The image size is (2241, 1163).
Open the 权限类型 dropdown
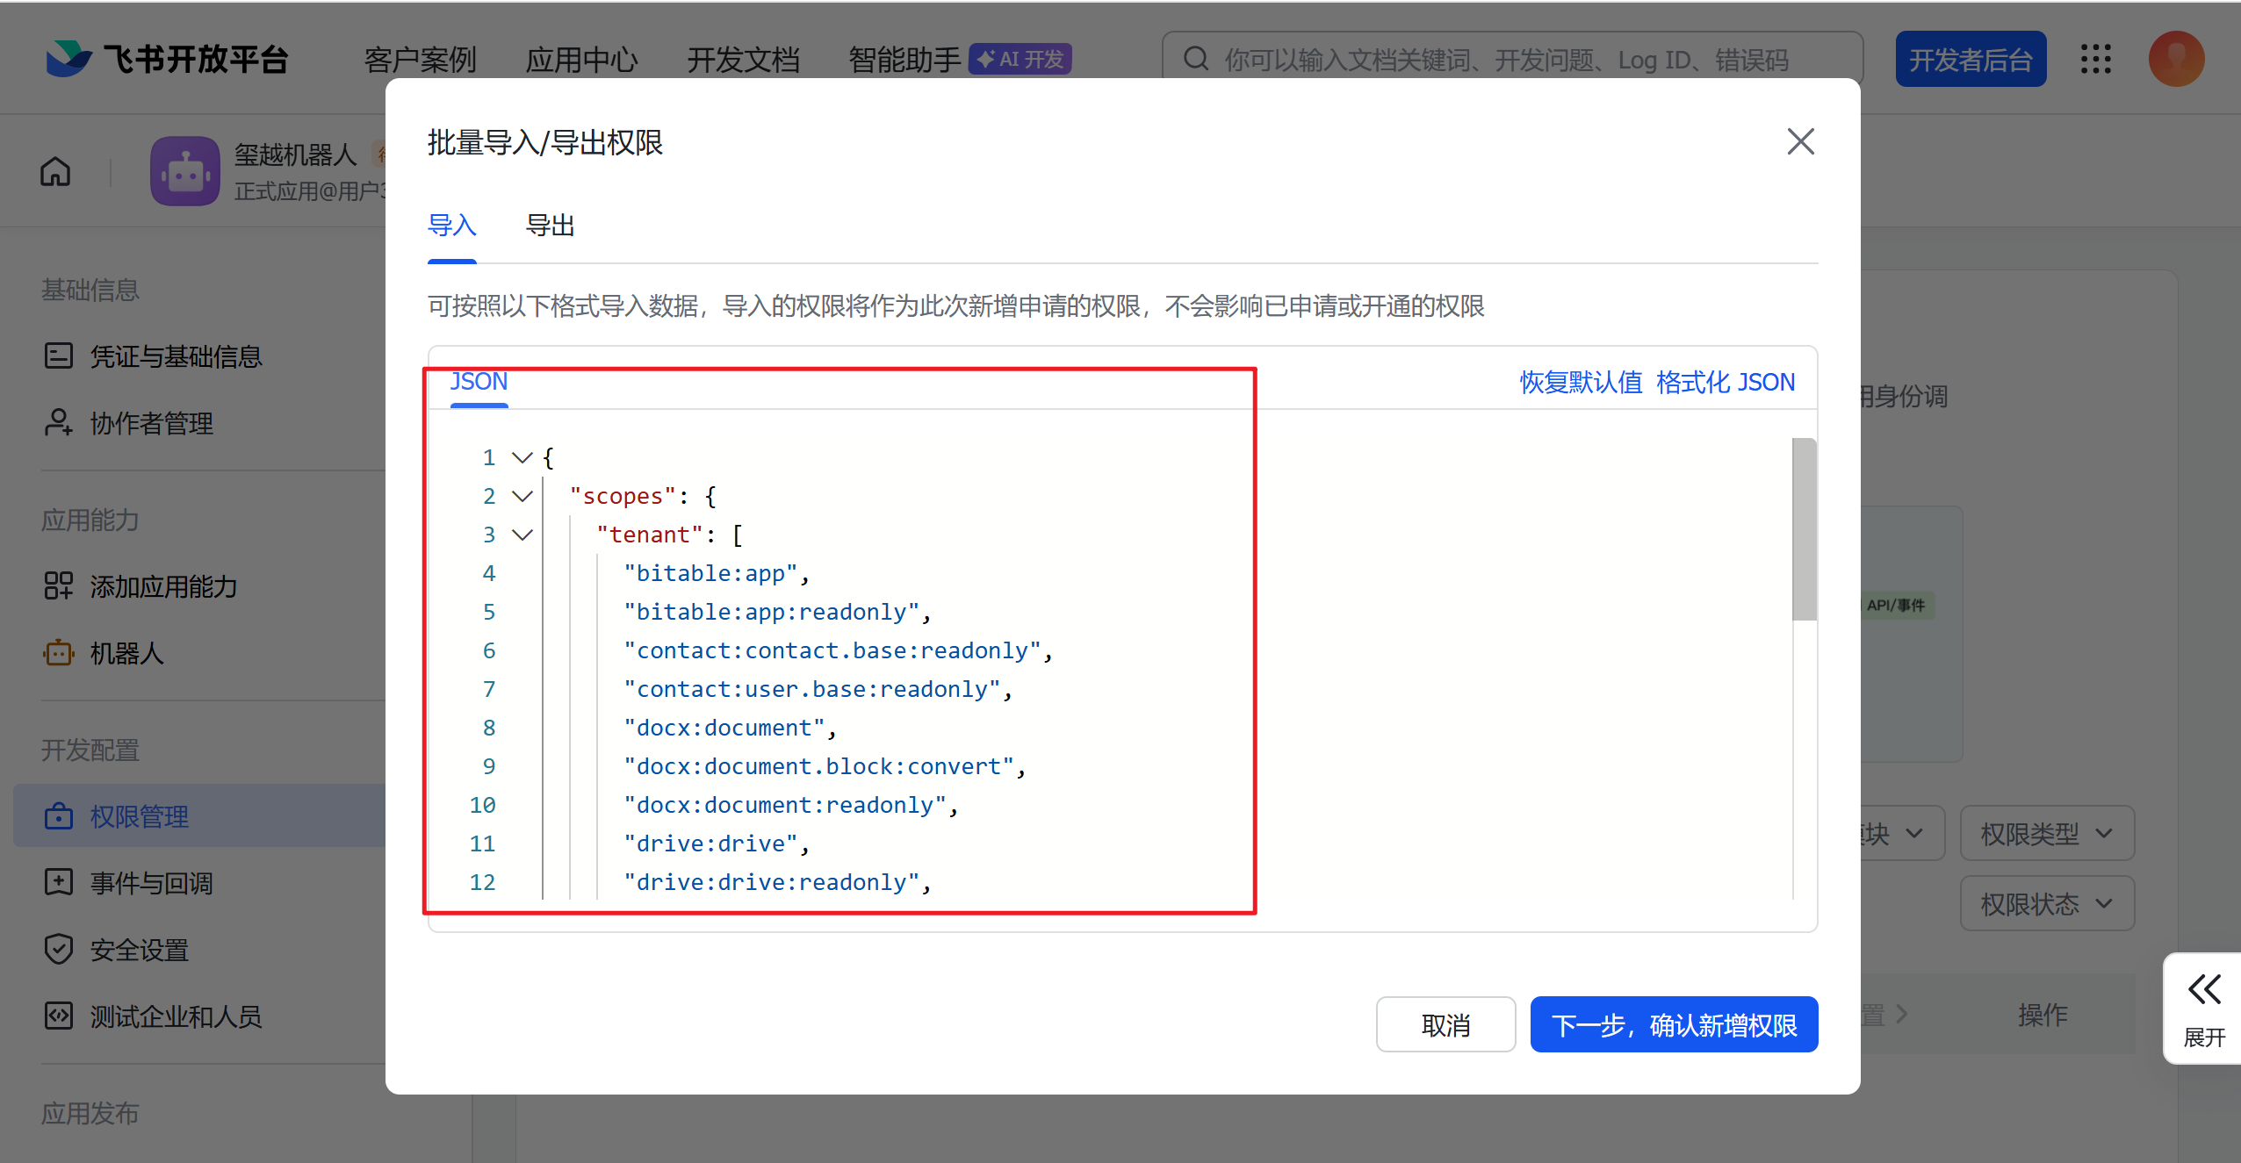tap(2047, 833)
